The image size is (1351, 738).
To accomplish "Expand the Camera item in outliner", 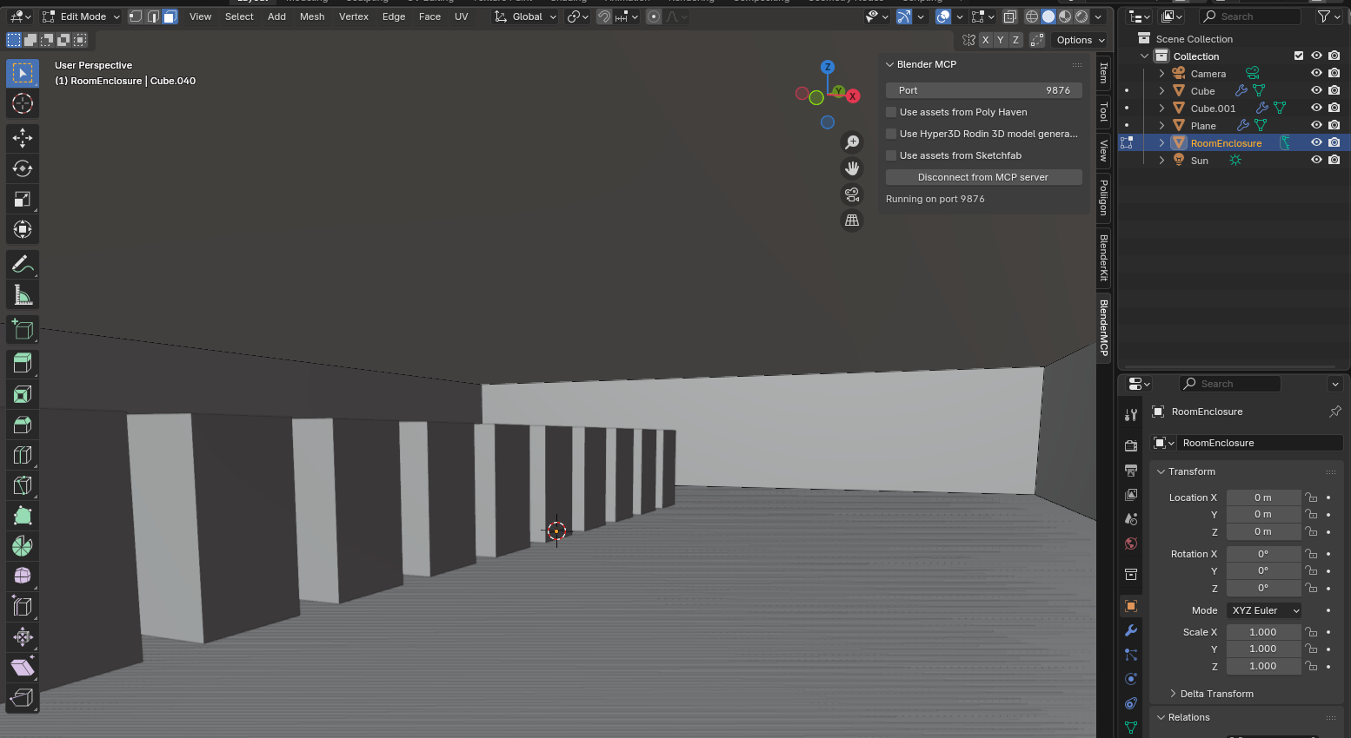I will pos(1161,74).
